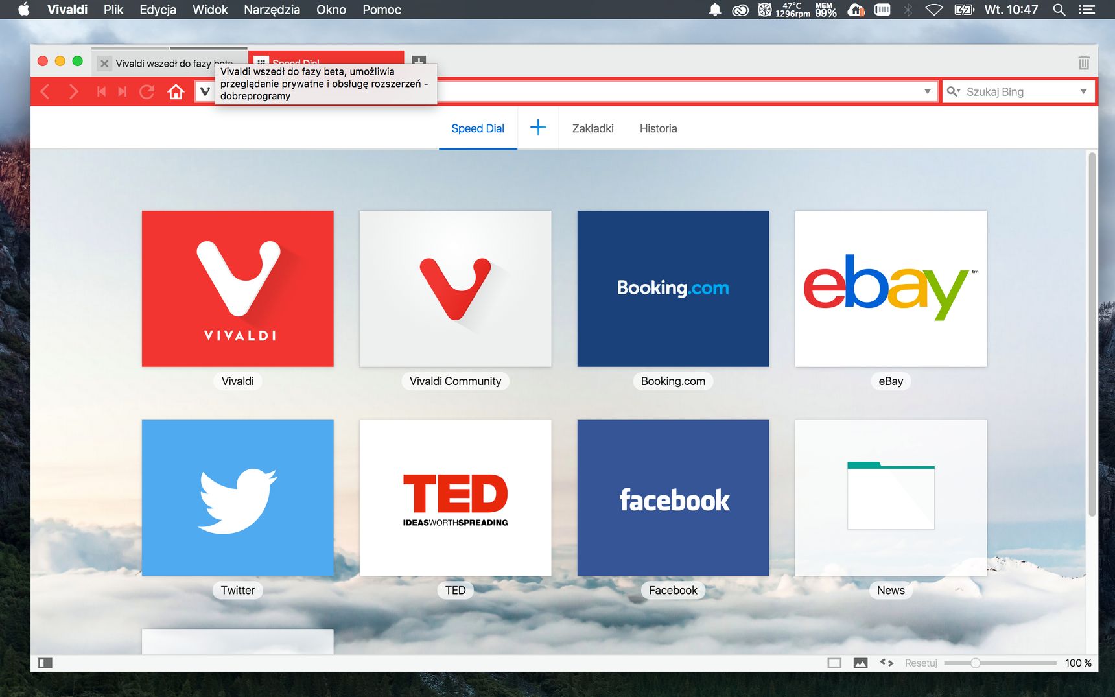Screen dimensions: 1115x697
Task: Open Notification Center list icon
Action: coord(1086,10)
